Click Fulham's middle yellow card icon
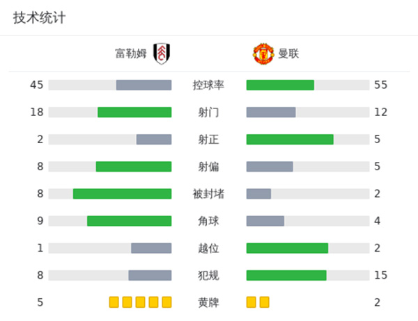Screen dimensions: 418x321 (x=140, y=302)
